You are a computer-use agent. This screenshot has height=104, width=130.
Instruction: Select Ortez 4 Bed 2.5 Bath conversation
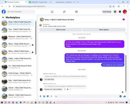point(17,23)
